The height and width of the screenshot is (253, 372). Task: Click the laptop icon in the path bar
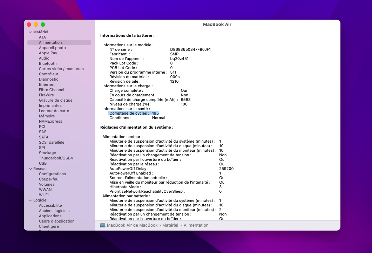click(103, 225)
